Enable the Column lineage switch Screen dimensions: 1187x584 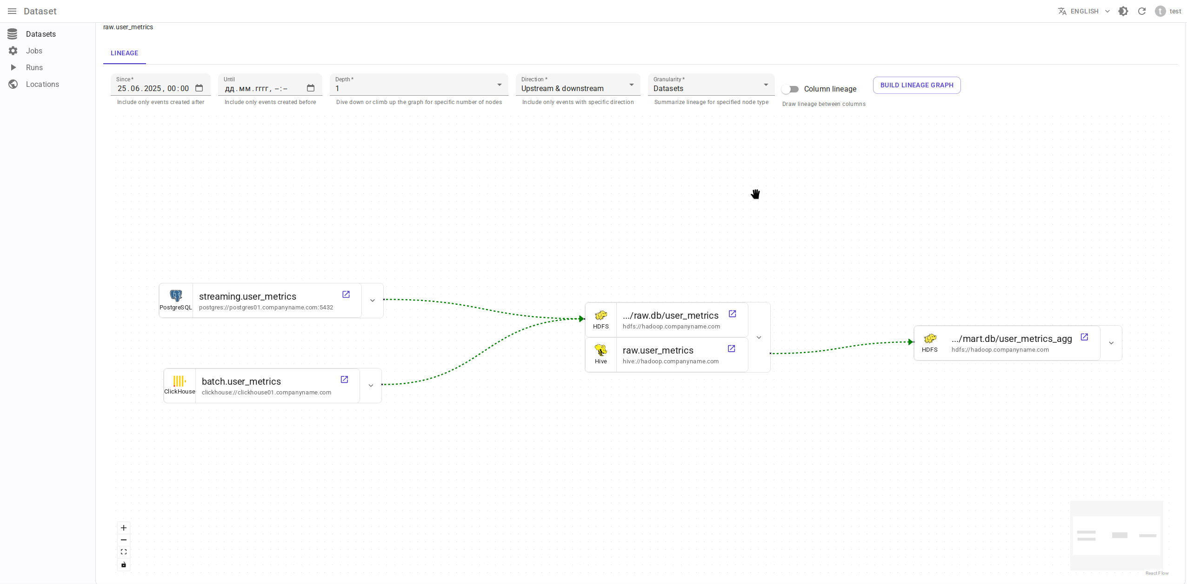point(790,89)
